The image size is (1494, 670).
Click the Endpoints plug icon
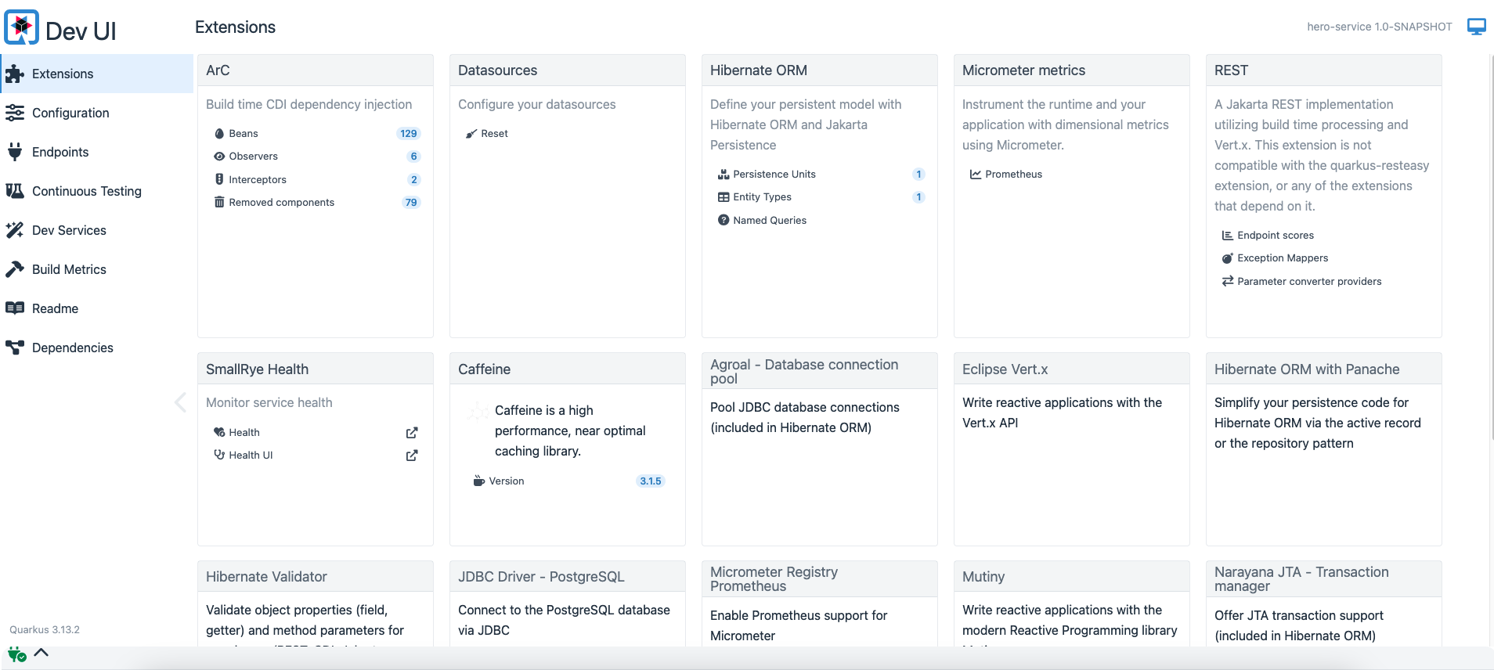pos(15,152)
